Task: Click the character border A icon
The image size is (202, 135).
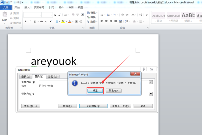Action: point(82,15)
